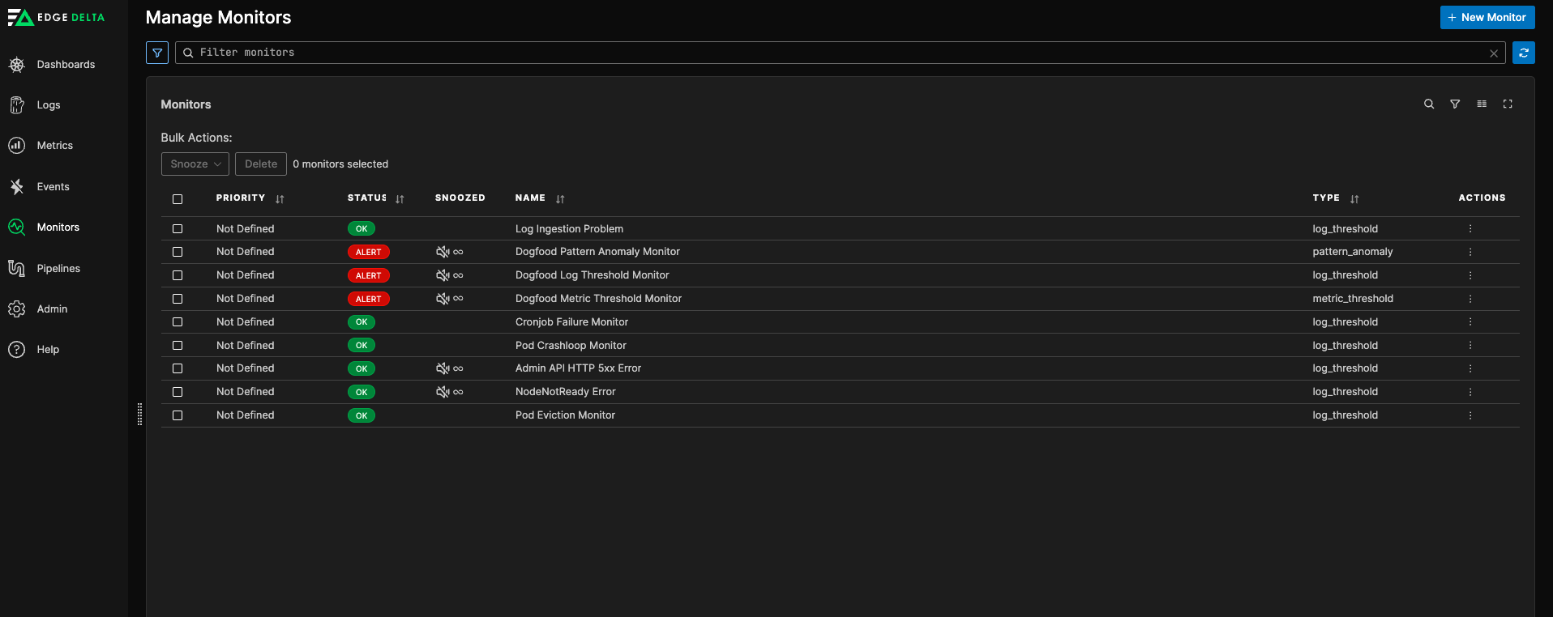Open actions menu for Log Ingestion Problem
1553x617 pixels.
pyautogui.click(x=1470, y=229)
